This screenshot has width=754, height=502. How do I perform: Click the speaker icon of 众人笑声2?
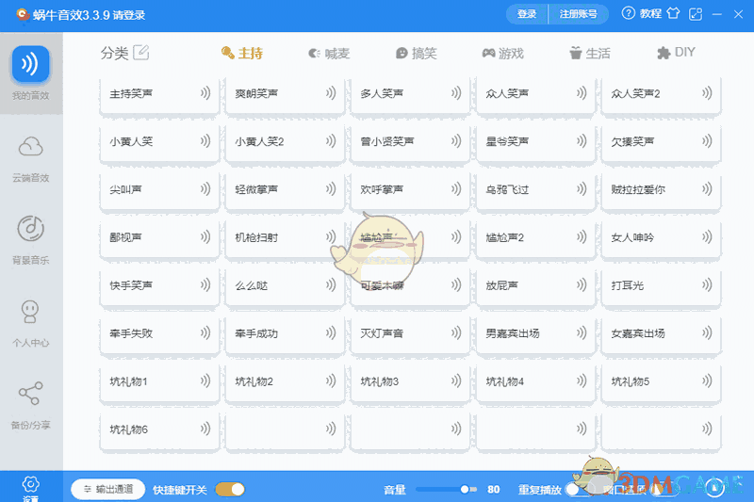[707, 92]
